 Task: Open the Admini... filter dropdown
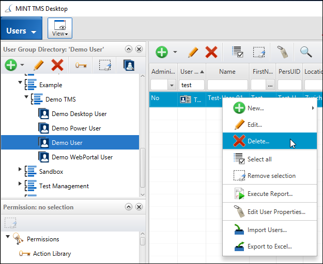point(172,85)
